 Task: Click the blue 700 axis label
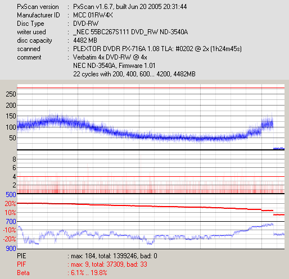click(x=11, y=222)
